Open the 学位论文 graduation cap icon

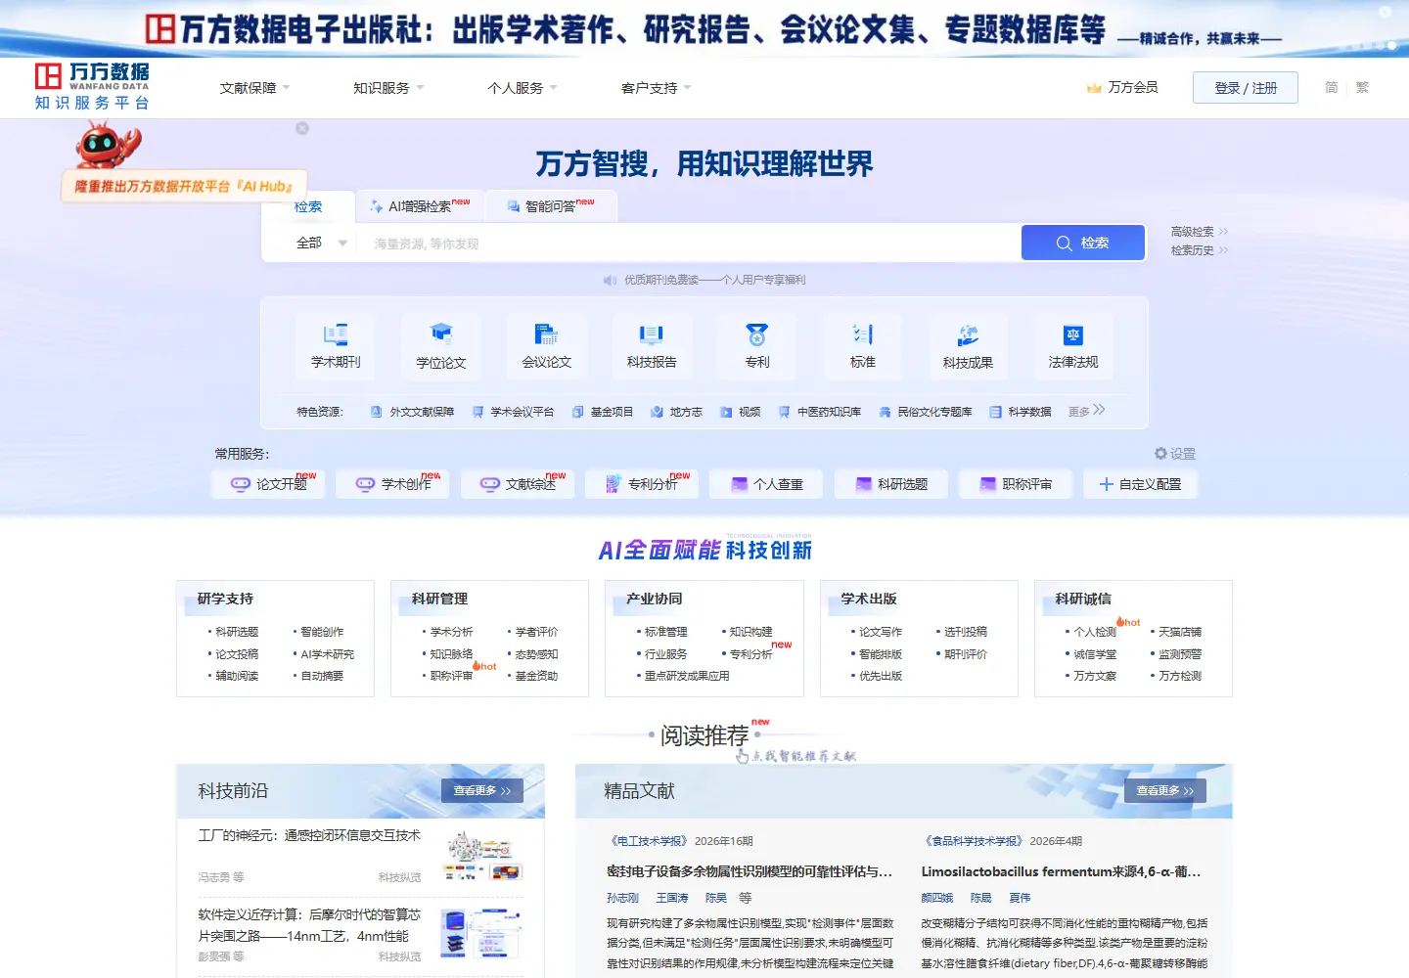point(441,334)
